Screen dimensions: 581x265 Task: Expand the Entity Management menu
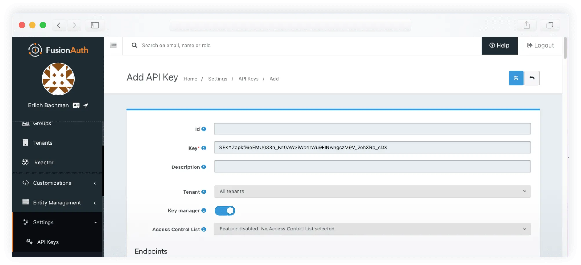57,203
